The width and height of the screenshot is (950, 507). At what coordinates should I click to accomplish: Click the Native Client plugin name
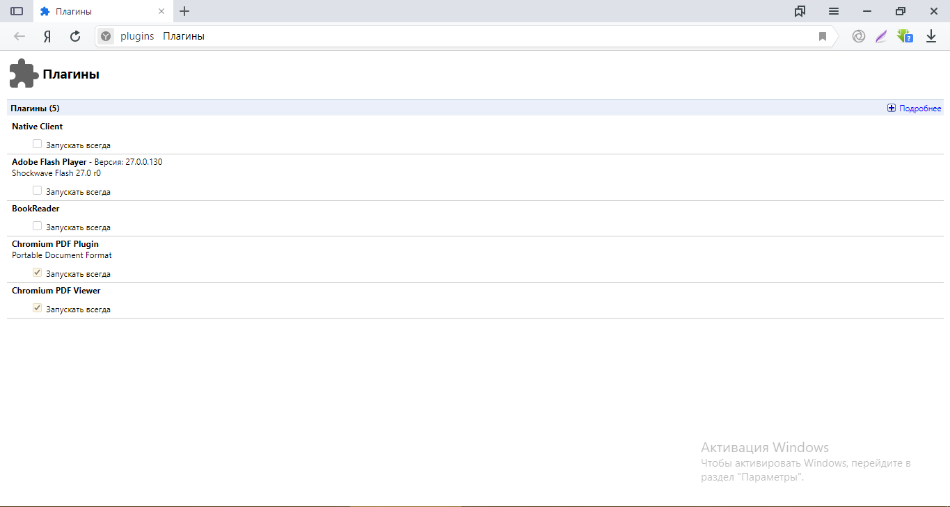pos(37,127)
